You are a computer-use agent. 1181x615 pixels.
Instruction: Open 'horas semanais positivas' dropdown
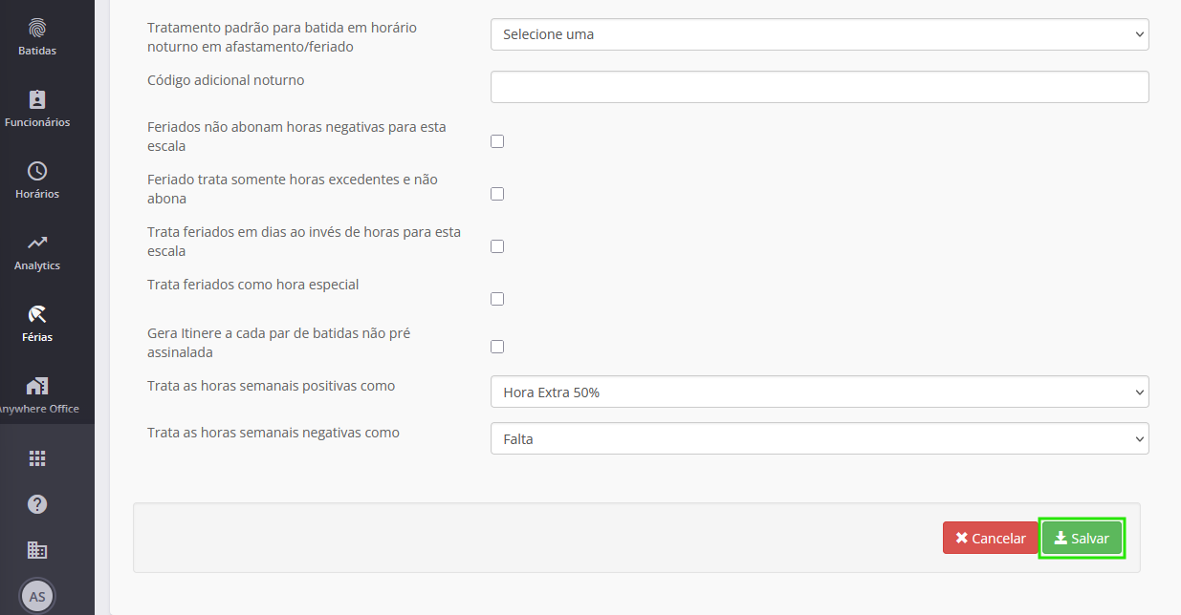pos(820,392)
